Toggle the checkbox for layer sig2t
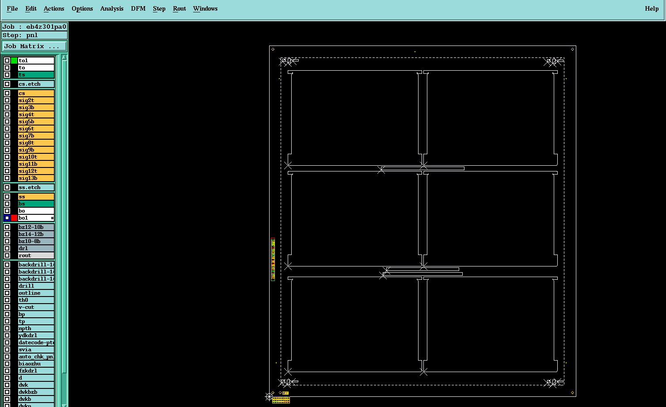 pos(7,100)
